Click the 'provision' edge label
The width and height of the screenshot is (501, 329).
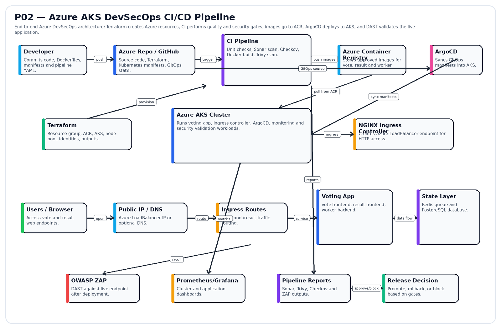pos(146,102)
